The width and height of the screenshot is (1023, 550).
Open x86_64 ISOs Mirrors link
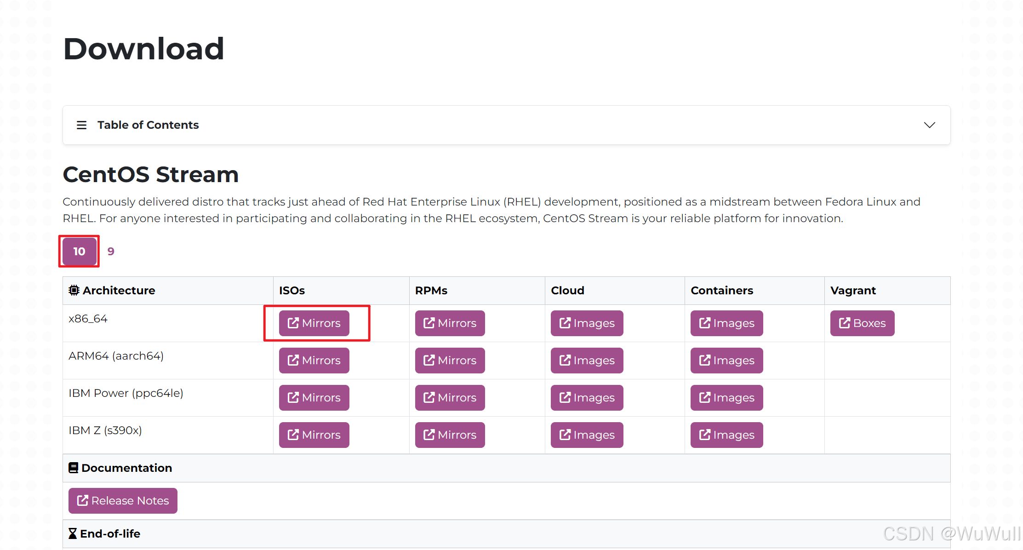tap(314, 323)
